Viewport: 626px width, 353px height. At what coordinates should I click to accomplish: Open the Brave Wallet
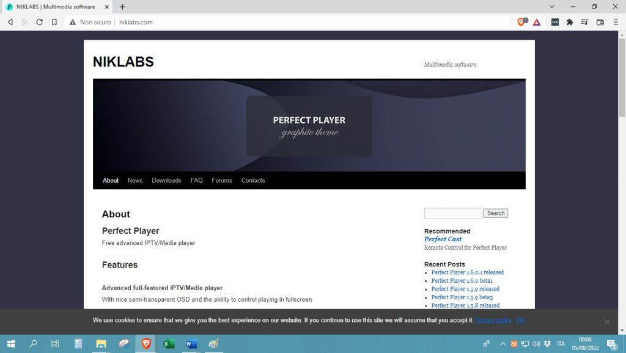(x=600, y=22)
